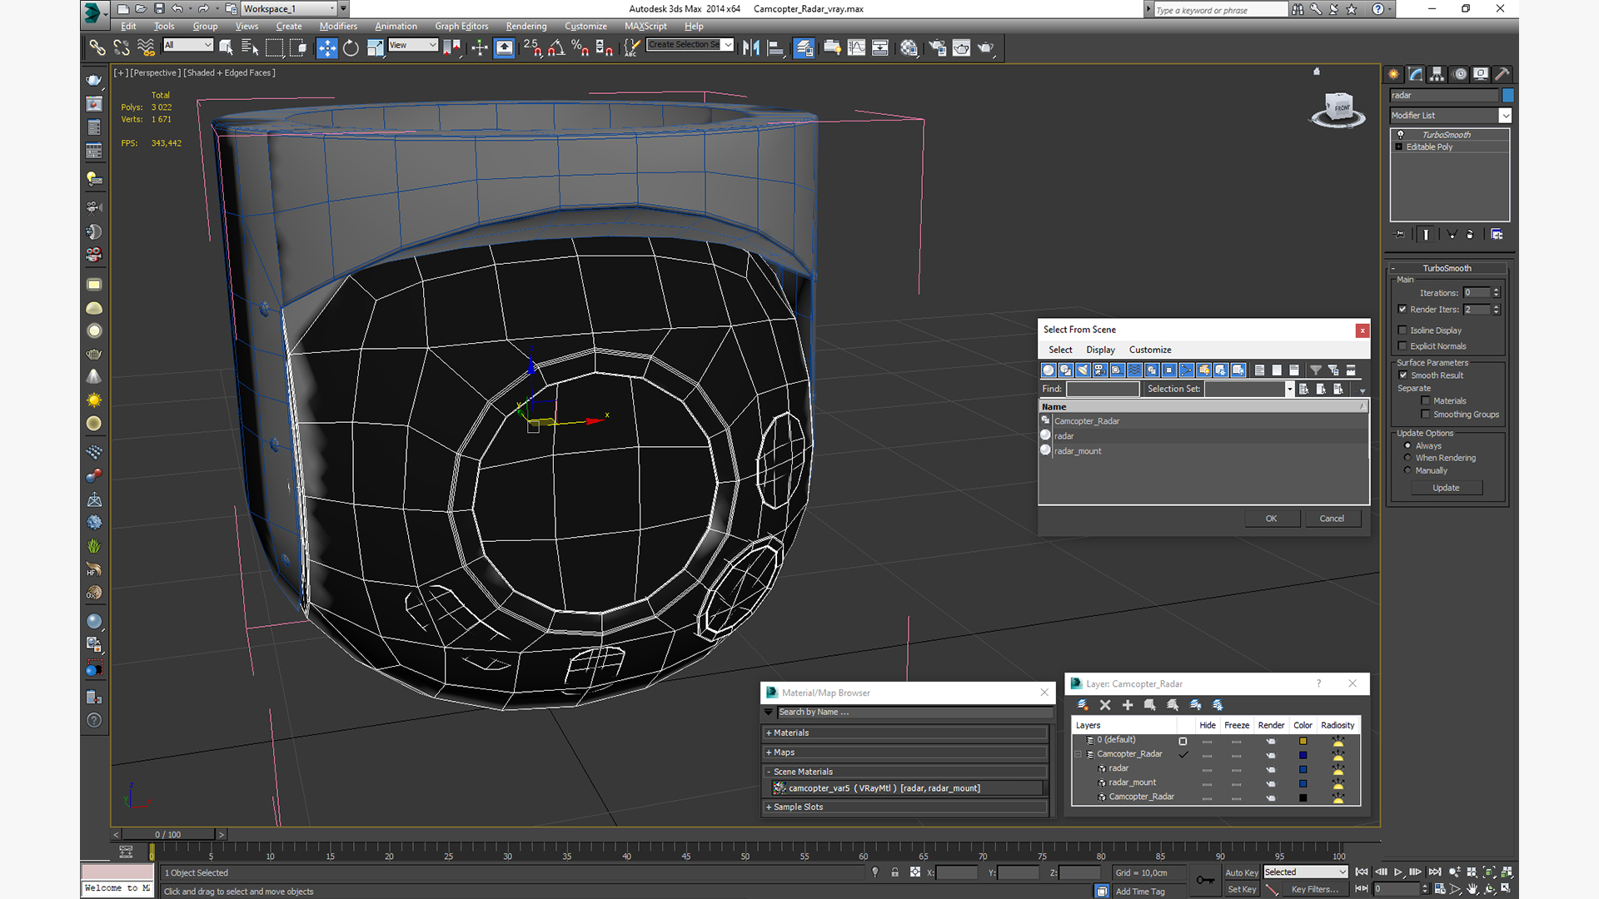Open the Workspace_1 workspace dropdown
1599x899 pixels.
click(x=289, y=9)
